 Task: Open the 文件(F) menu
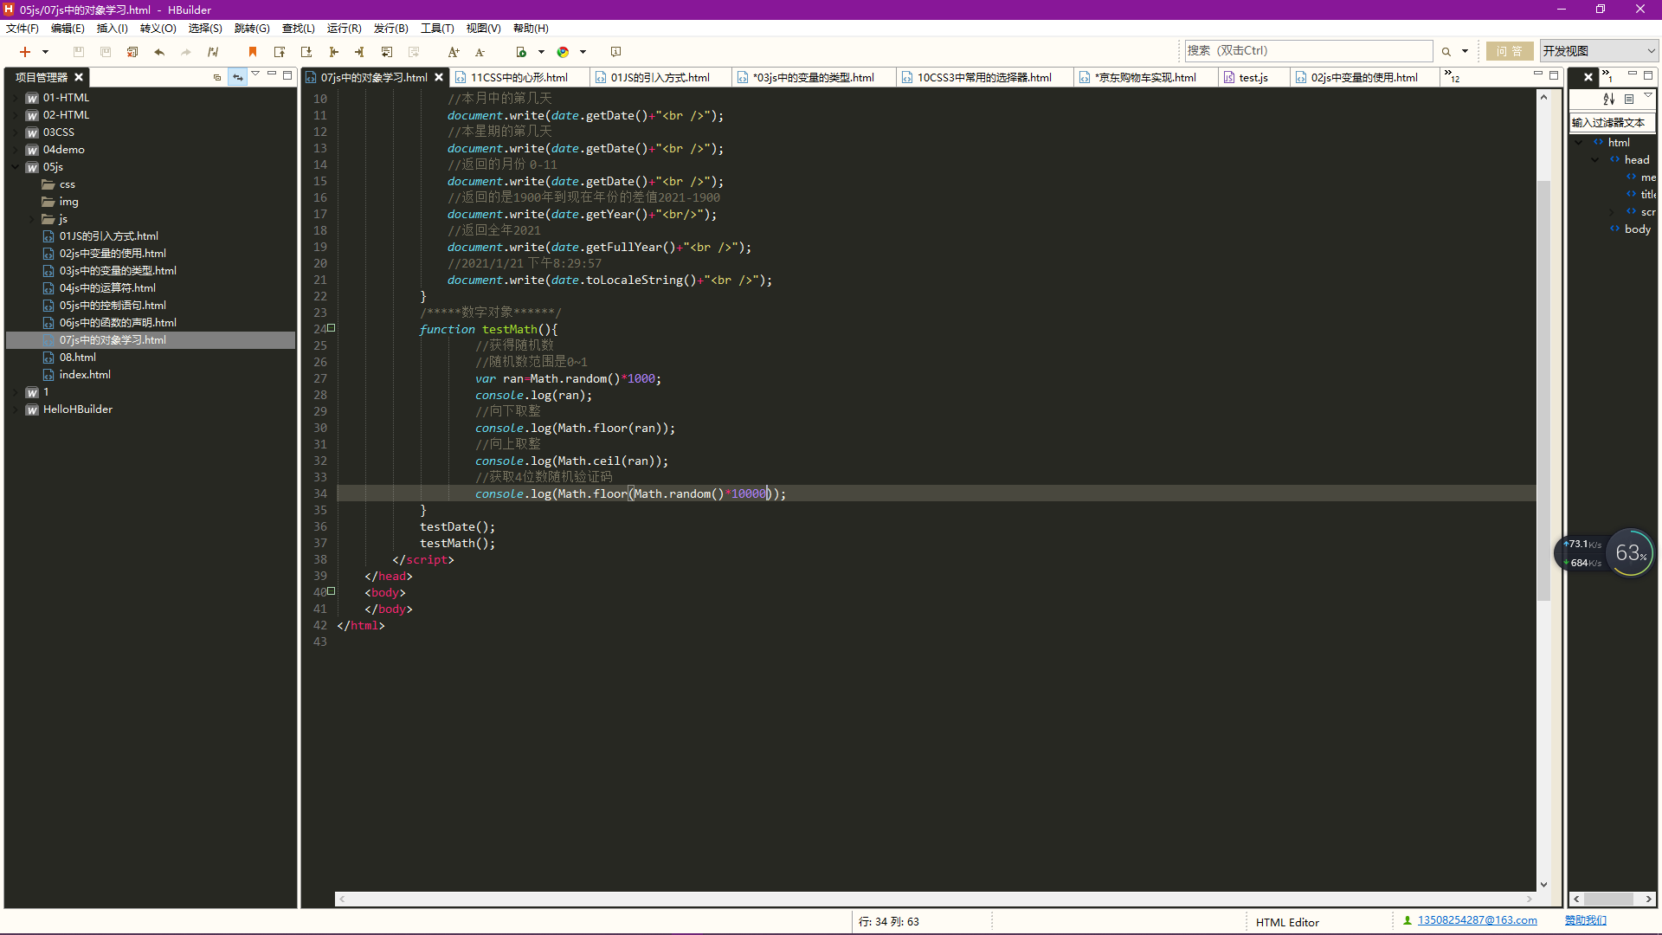tap(23, 29)
